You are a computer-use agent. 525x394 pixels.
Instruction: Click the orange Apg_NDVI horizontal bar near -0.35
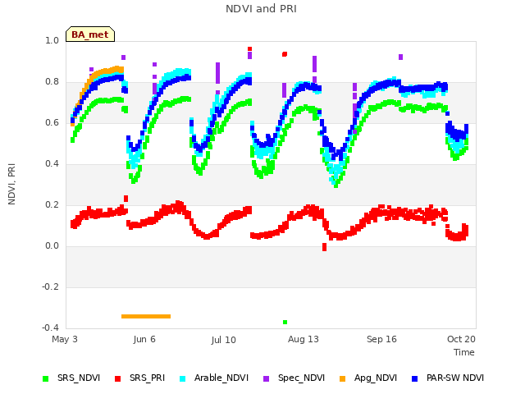[x=146, y=316]
